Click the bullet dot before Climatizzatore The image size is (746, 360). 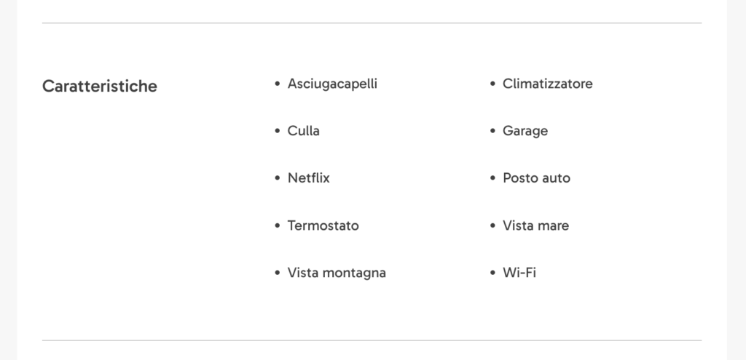(x=493, y=84)
